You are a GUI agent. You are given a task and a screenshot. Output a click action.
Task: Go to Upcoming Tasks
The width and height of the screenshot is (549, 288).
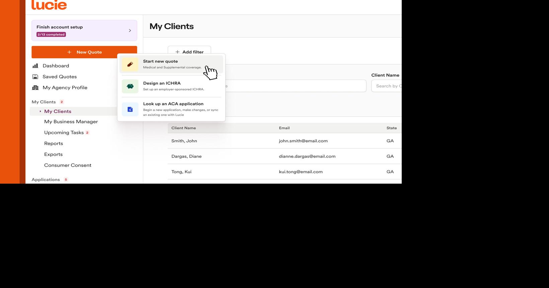coord(64,132)
